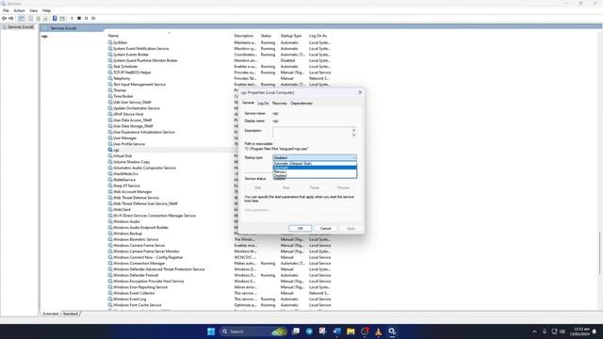Open the File menu

tap(6, 10)
